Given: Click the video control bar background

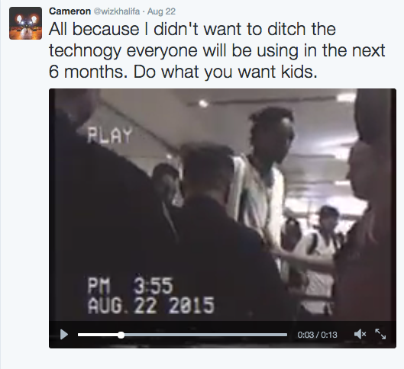Looking at the screenshot, I should pyautogui.click(x=222, y=335).
